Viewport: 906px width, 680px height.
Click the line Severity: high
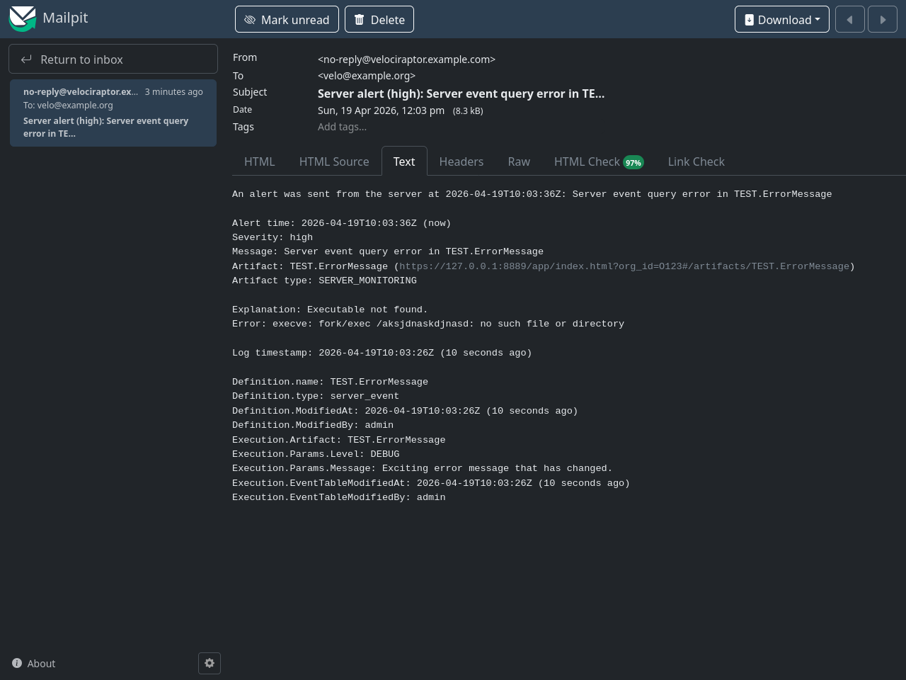pyautogui.click(x=273, y=237)
